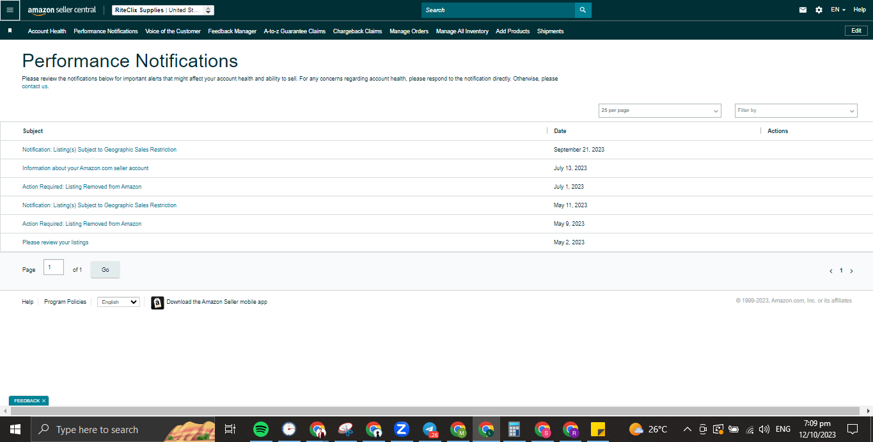Open Performance Notifications menu item
873x442 pixels.
106,31
